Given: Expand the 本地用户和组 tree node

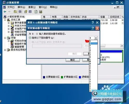Looking at the screenshot, I should 9,29.
